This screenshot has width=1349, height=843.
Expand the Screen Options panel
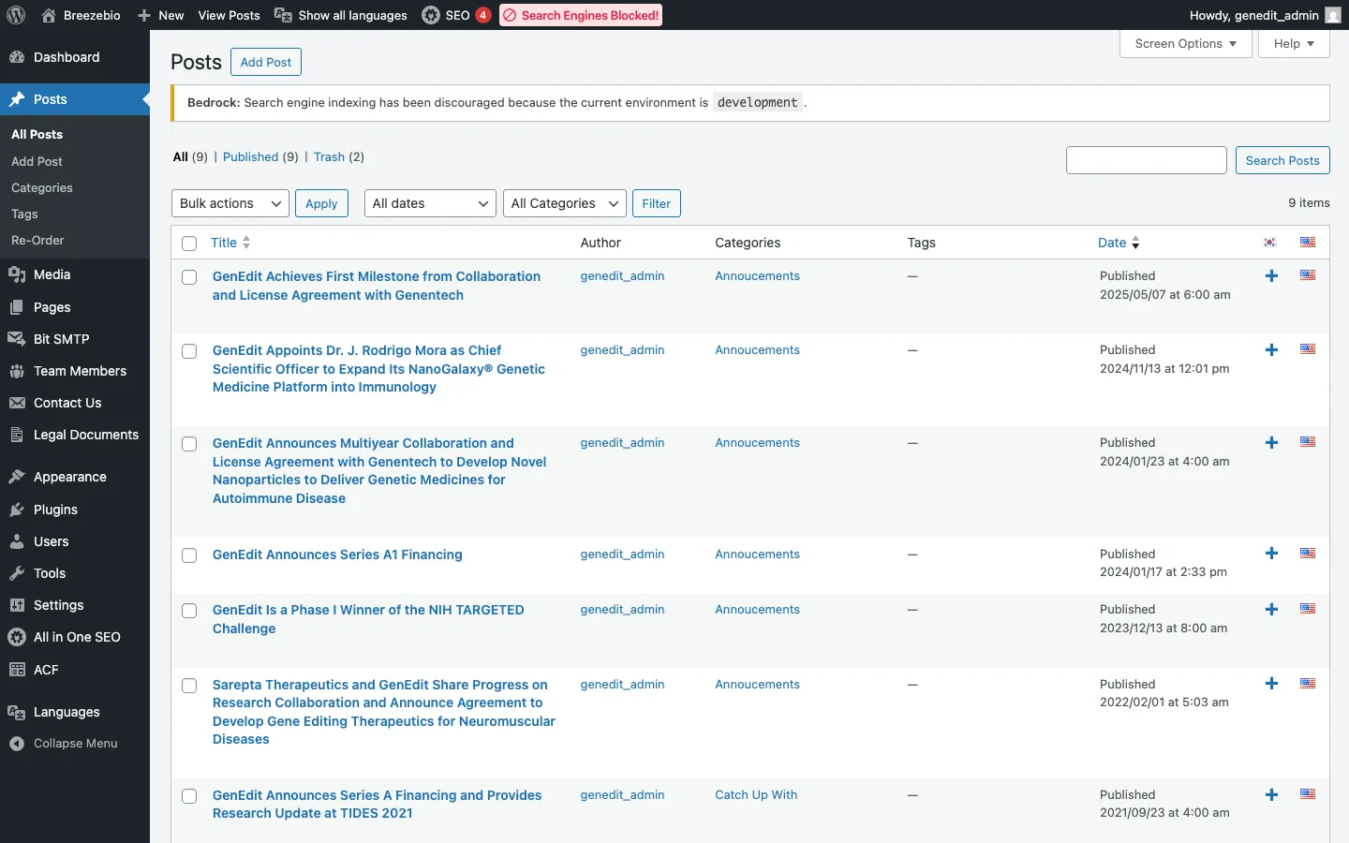[x=1185, y=44]
